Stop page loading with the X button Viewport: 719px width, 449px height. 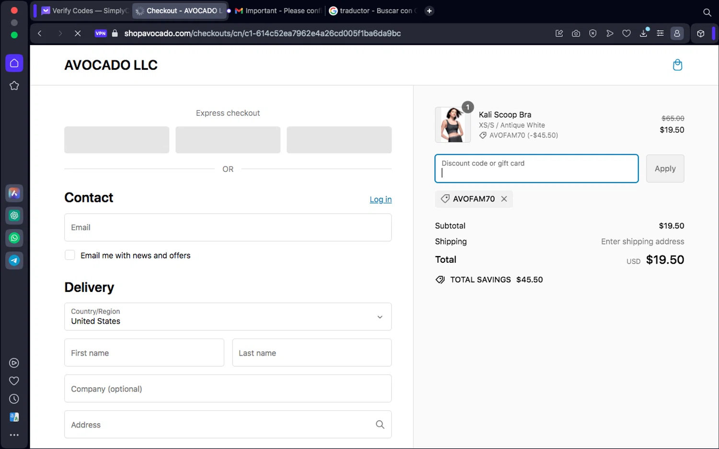(77, 34)
